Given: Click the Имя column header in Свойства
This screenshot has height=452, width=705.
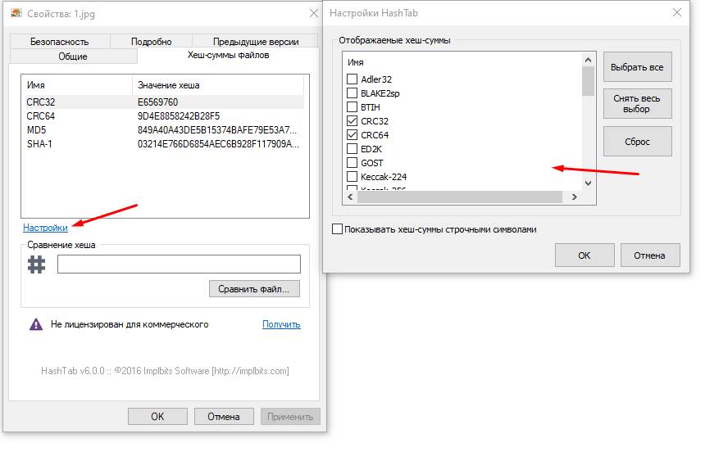Looking at the screenshot, I should 77,85.
